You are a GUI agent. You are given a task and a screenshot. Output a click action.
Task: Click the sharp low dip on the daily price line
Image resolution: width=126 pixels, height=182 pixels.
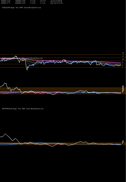27,70
